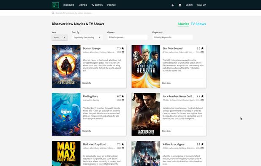Viewport: 261px width, 166px height.
Task: Click the Doctor Strange 7.3 rating
Action: (x=119, y=48)
